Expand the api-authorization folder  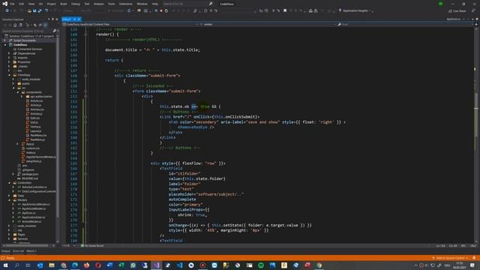pos(22,97)
